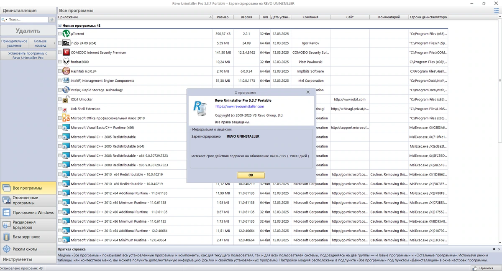Check the 7-Zip 24.09 (x64) checkbox
Image resolution: width=502 pixels, height=271 pixels.
pyautogui.click(x=60, y=43)
